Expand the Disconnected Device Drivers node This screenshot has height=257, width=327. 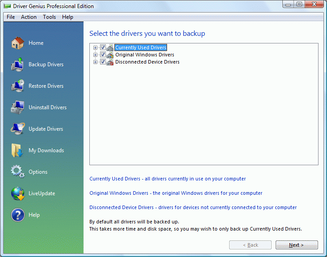pyautogui.click(x=95, y=62)
